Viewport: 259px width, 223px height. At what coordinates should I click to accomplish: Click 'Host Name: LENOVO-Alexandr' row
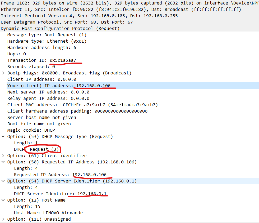pos(48,213)
